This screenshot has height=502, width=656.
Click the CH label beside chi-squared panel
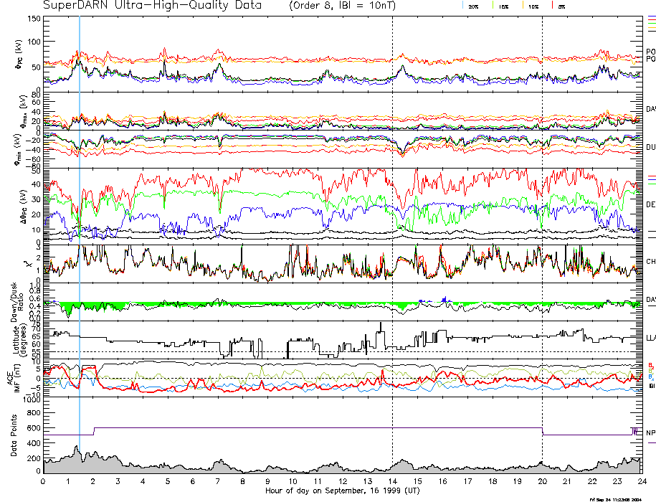point(650,262)
